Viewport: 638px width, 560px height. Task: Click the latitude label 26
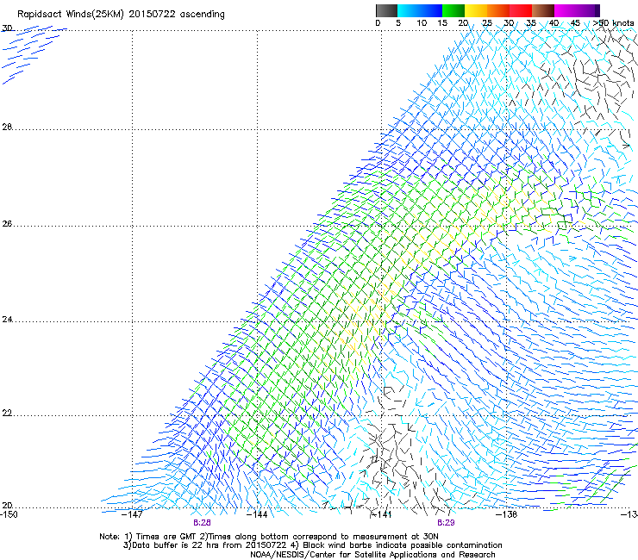pos(7,224)
